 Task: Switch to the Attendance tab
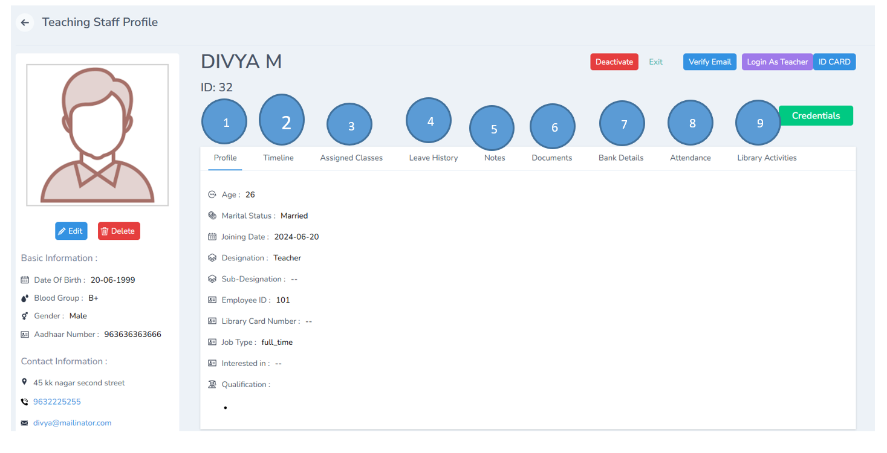click(x=690, y=158)
